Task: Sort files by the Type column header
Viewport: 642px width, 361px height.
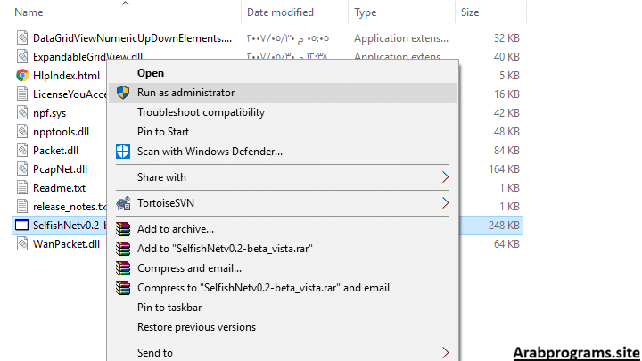Action: click(x=366, y=12)
